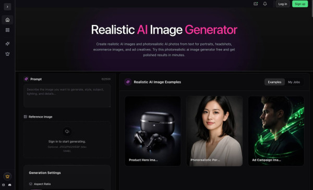
Task: Click the 'Aspect Ratio' label text
Action: coord(42,184)
